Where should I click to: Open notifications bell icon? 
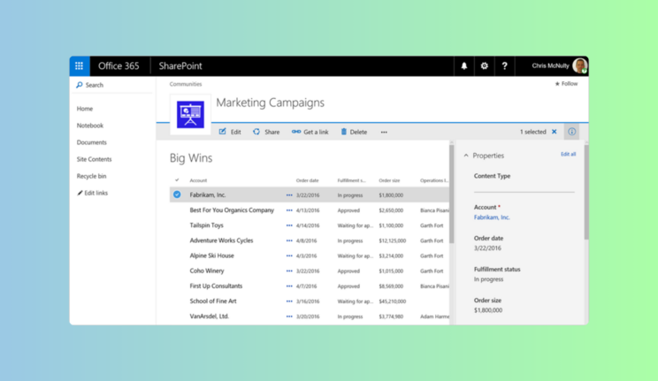click(464, 66)
